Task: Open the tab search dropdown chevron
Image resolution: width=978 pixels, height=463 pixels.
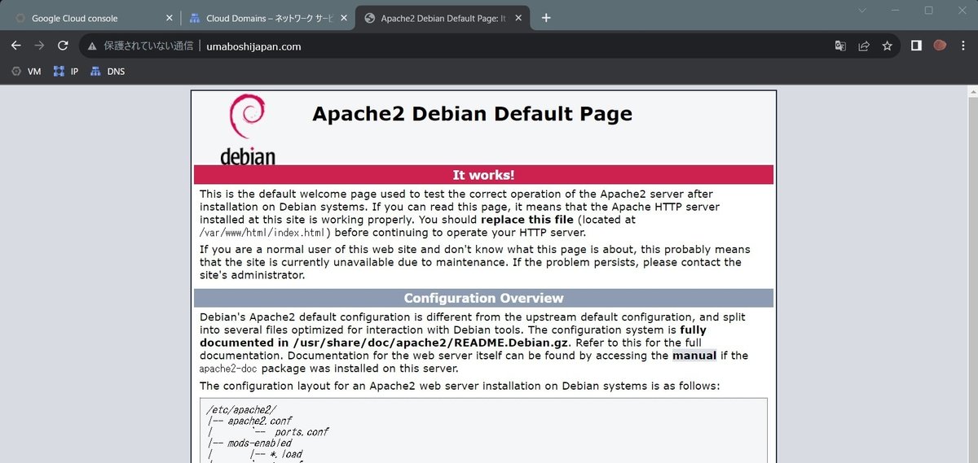Action: tap(864, 10)
